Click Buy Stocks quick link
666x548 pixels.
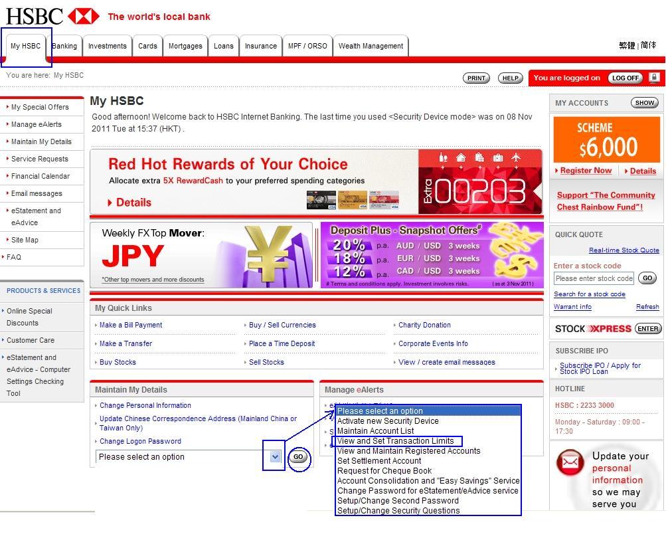(x=118, y=363)
